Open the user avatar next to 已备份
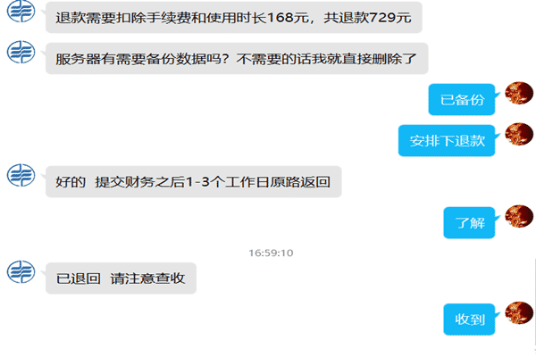The height and width of the screenshot is (357, 536). click(519, 93)
